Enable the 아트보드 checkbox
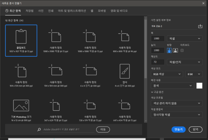This screenshot has height=140, width=208. [x=182, y=50]
